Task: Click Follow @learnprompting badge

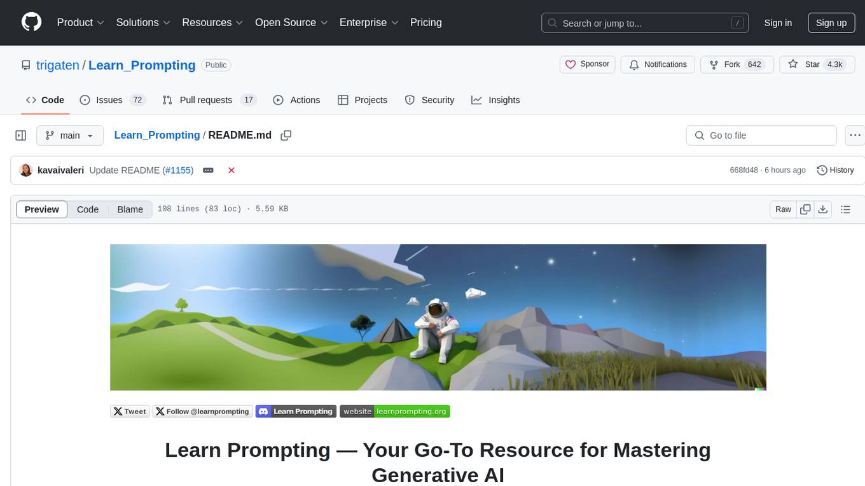Action: click(203, 412)
